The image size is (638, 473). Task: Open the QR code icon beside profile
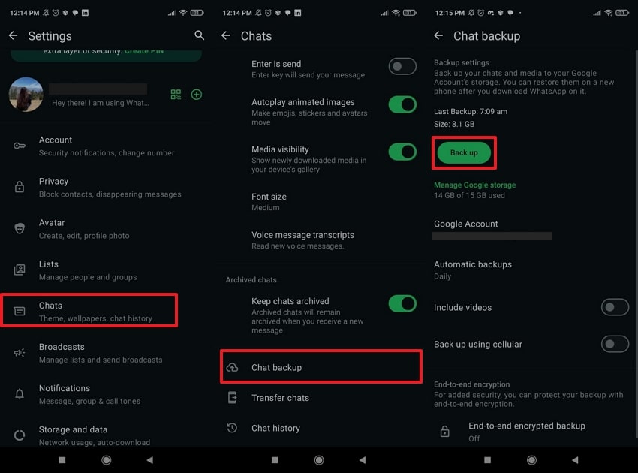coord(176,95)
